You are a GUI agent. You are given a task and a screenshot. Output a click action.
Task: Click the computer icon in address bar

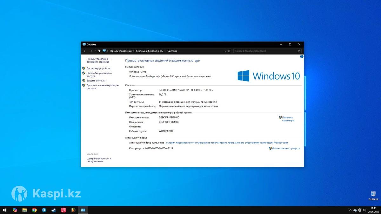pyautogui.click(x=104, y=51)
